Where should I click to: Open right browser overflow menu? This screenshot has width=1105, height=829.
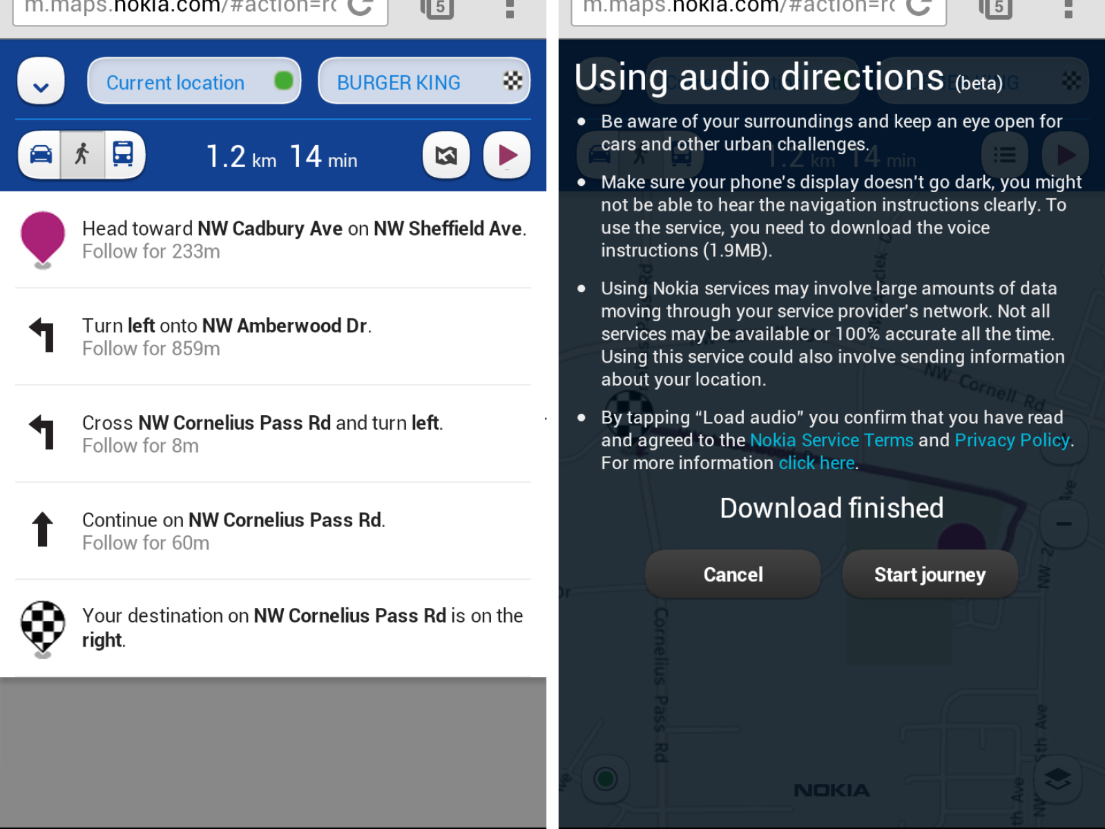click(x=1068, y=8)
